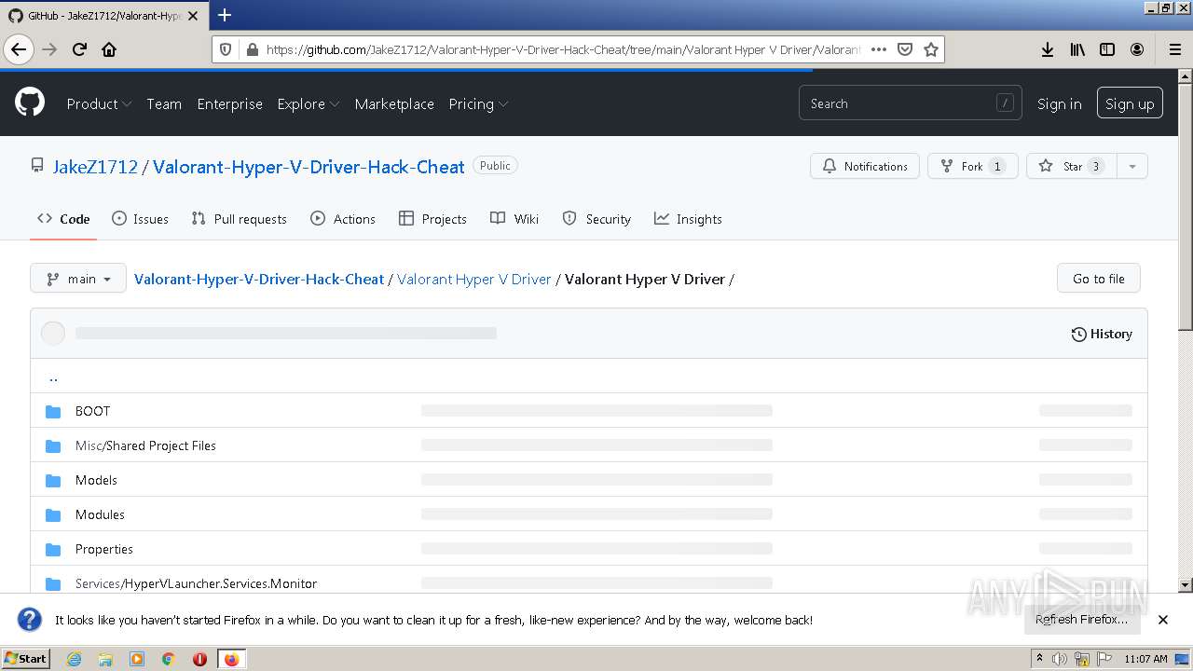Open BOOT folder

(x=92, y=411)
